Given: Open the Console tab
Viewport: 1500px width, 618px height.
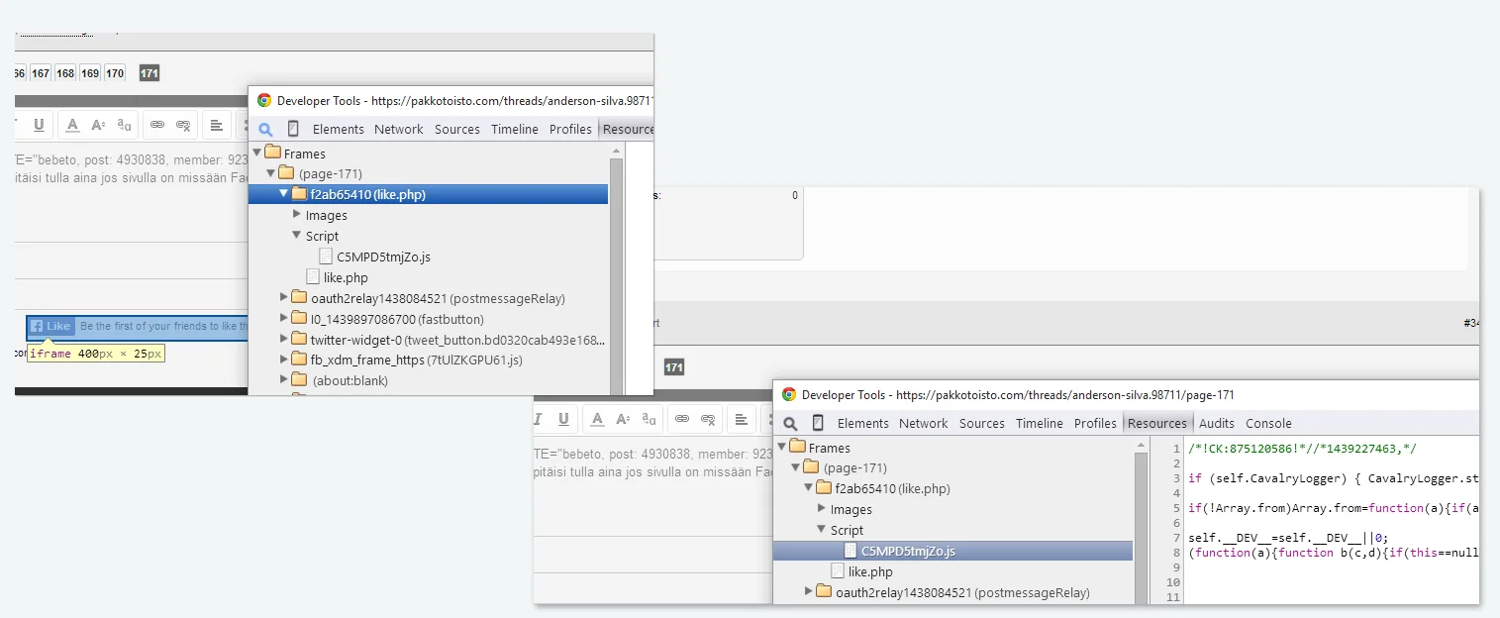Looking at the screenshot, I should click(1268, 423).
